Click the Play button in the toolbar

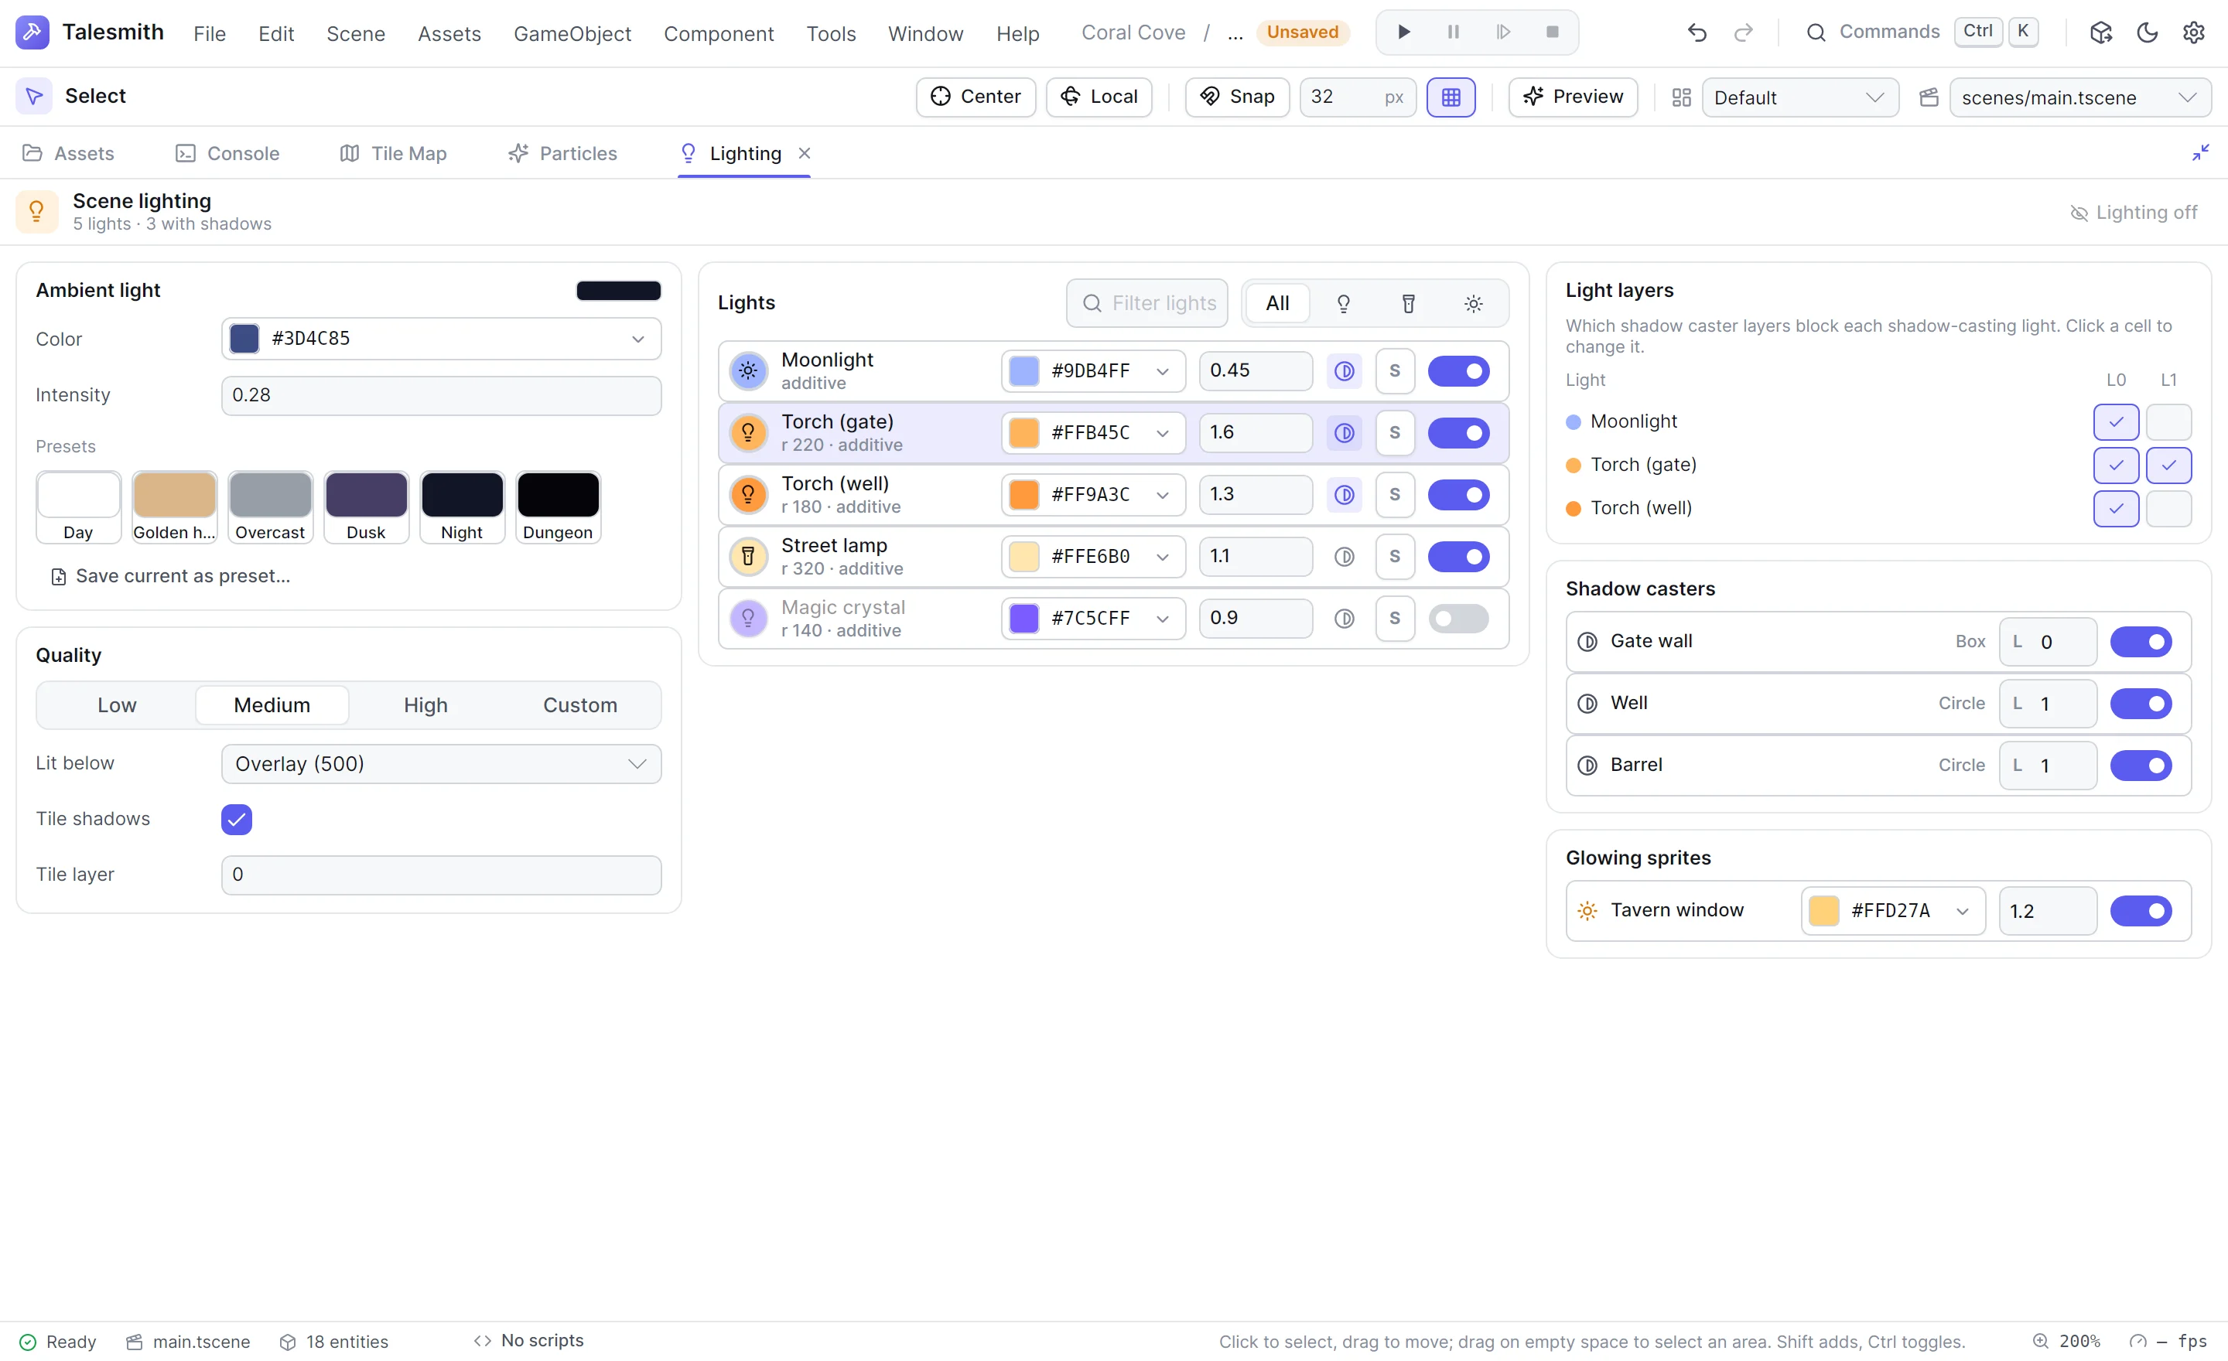point(1403,32)
